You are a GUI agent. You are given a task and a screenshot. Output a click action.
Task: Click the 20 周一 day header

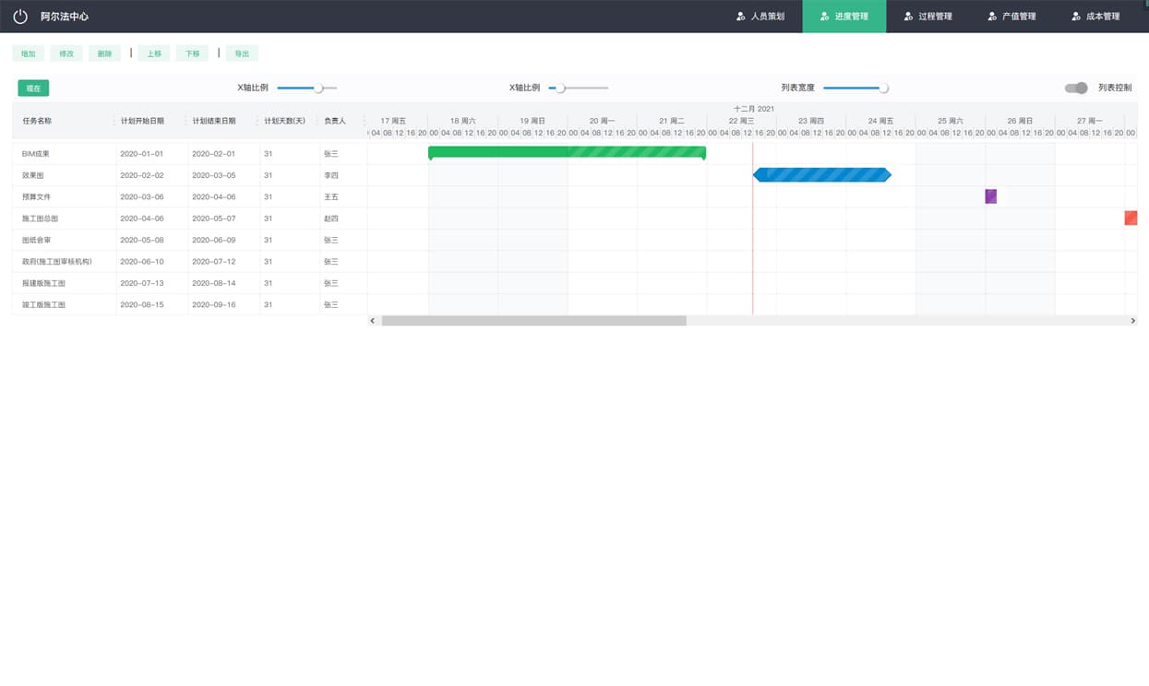point(602,121)
